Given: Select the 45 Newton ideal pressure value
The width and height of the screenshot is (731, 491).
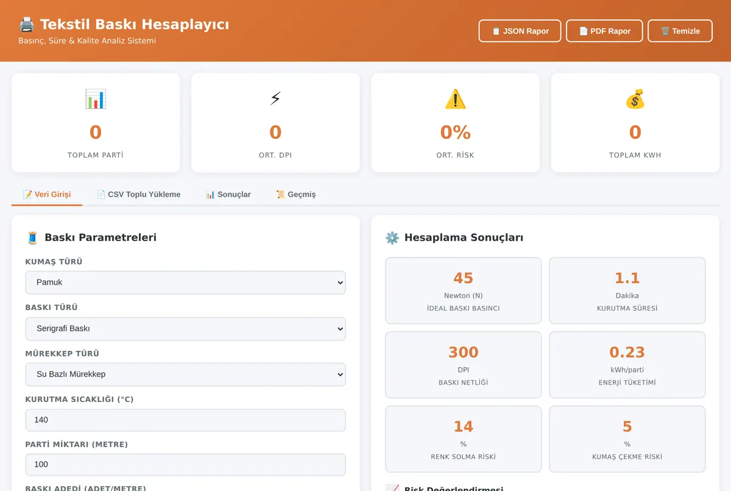Looking at the screenshot, I should [x=463, y=278].
